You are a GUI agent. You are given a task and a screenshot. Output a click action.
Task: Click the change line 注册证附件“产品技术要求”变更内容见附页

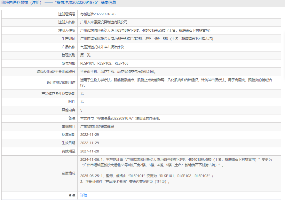click(125, 182)
